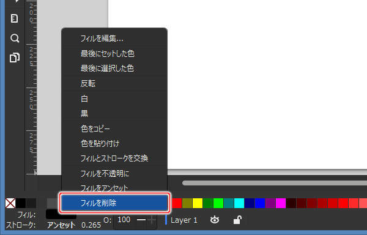Select the Zoom tool magnifier icon
The image size is (367, 235).
(15, 38)
